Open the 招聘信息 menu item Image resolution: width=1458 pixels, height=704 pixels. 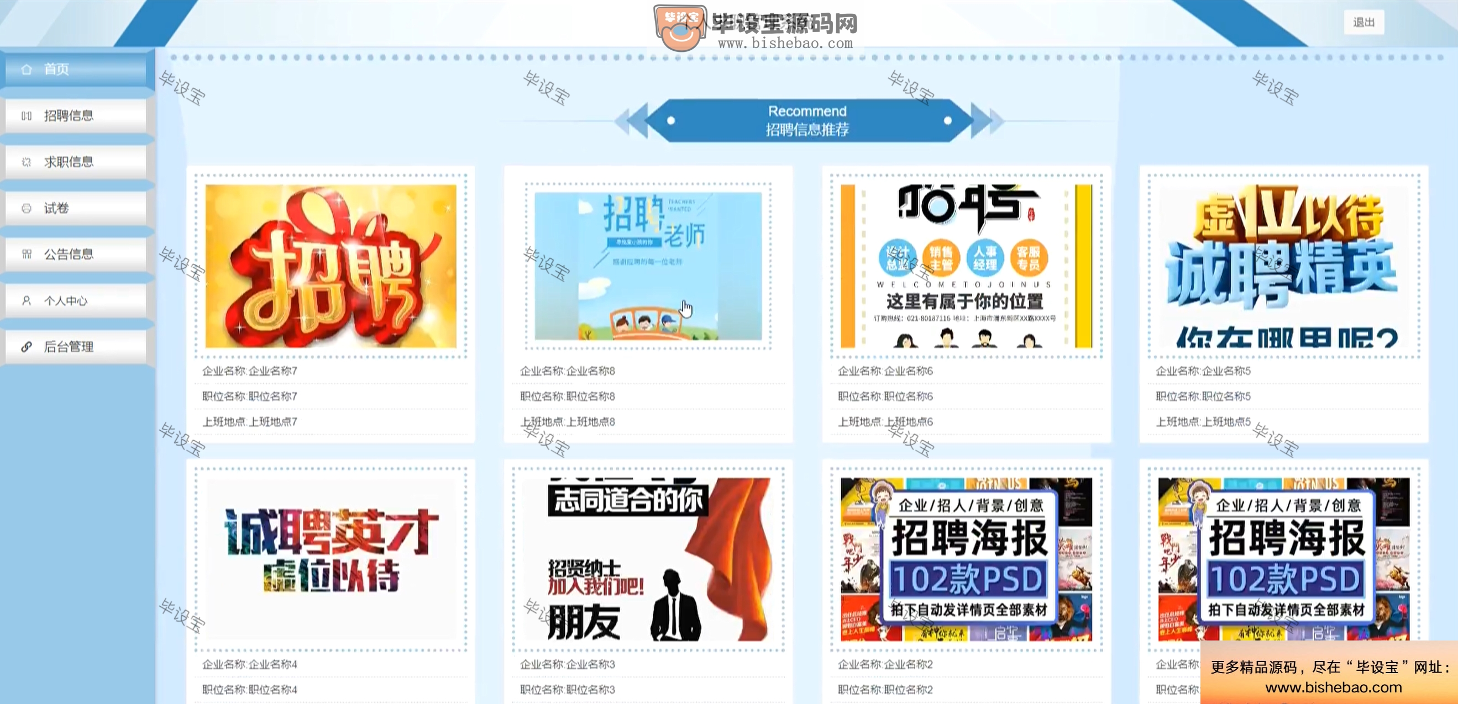[x=76, y=115]
